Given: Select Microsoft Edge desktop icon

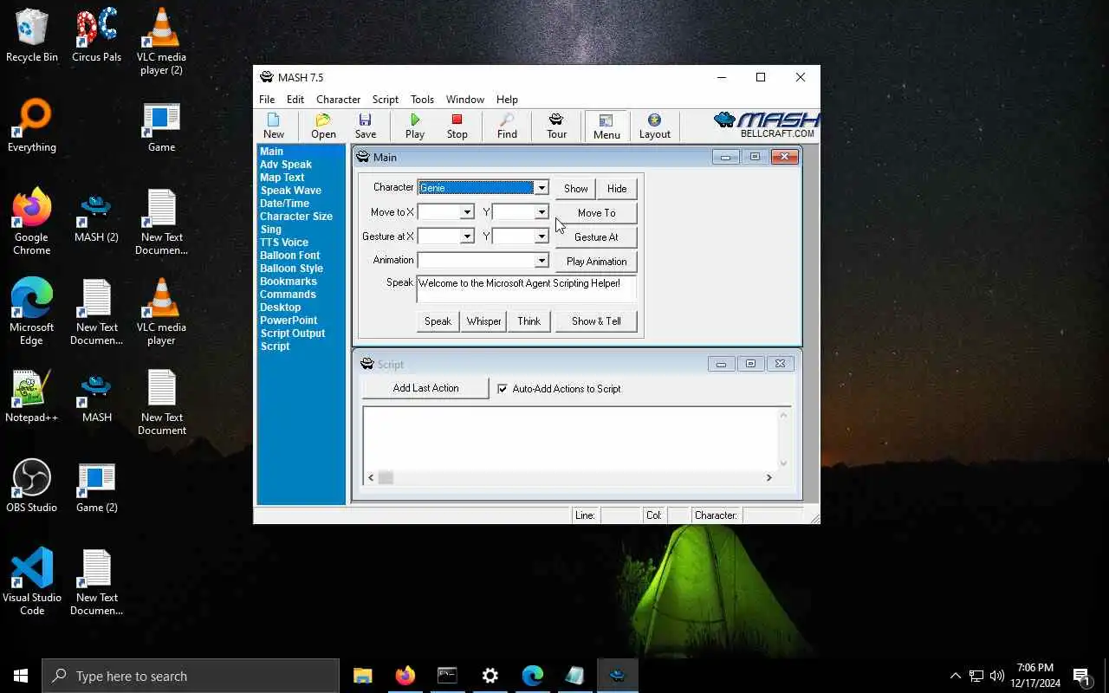Looking at the screenshot, I should tap(32, 312).
